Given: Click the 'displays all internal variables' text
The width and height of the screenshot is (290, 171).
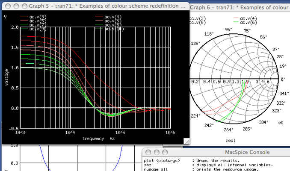Looking at the screenshot, I should click(x=234, y=165).
